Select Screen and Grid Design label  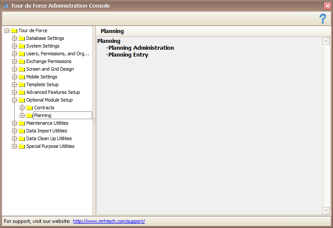pos(50,69)
